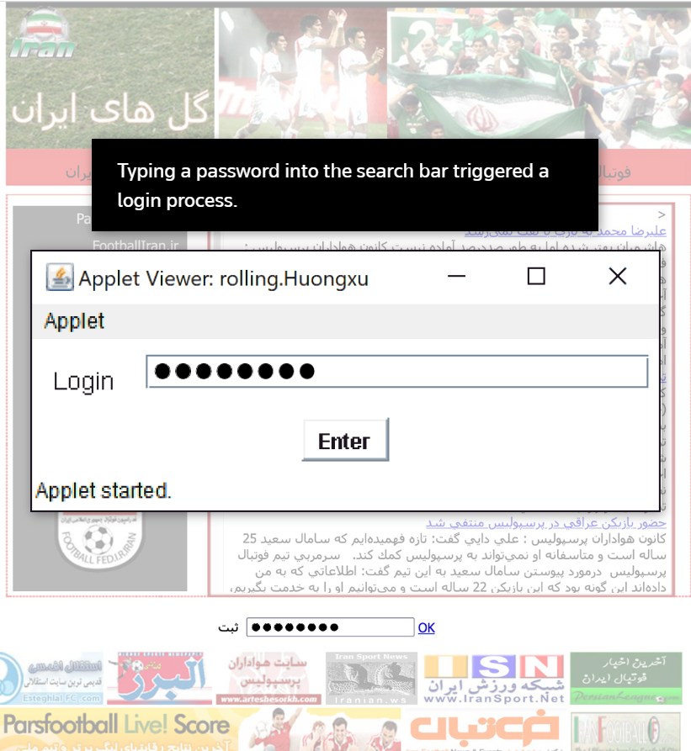Click the Football Federation I.R. Iran emblem
This screenshot has width=691, height=751.
coord(99,542)
